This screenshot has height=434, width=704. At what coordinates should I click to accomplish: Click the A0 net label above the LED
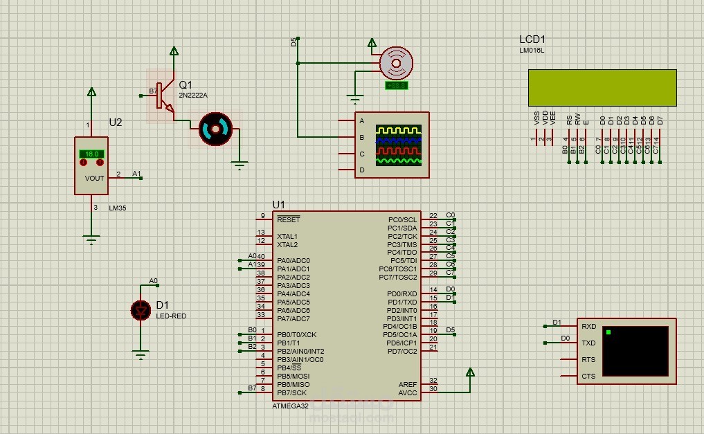(x=153, y=281)
